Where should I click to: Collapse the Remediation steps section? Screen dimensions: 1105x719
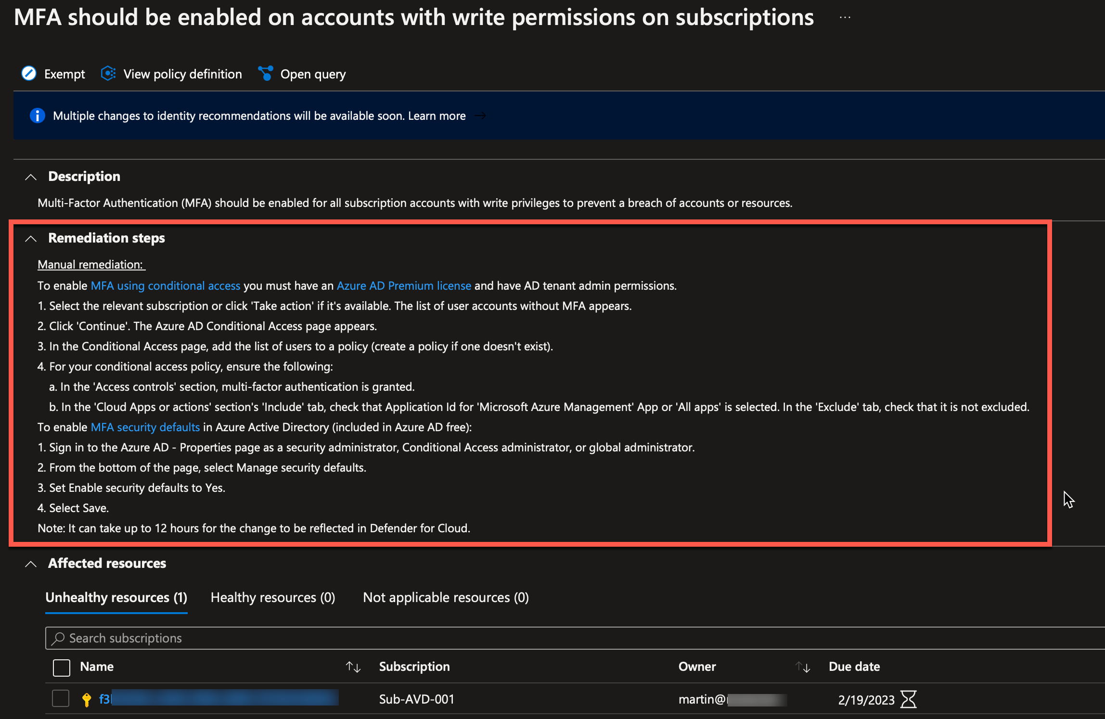[x=31, y=238]
